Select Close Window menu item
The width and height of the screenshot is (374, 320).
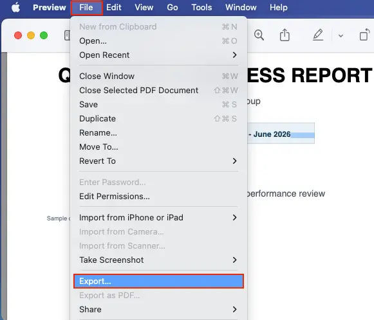pyautogui.click(x=158, y=76)
